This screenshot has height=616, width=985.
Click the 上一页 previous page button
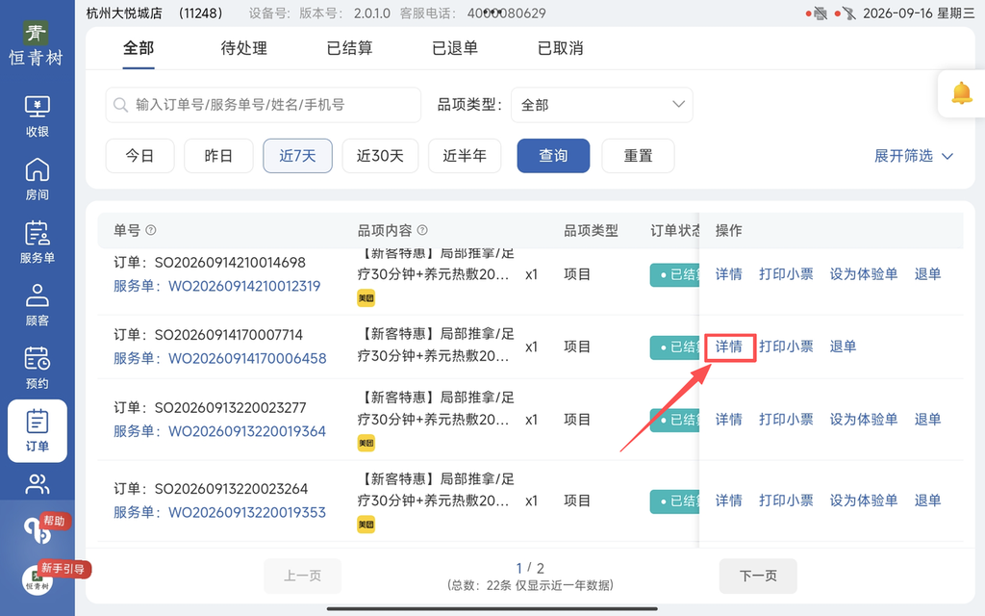point(303,576)
